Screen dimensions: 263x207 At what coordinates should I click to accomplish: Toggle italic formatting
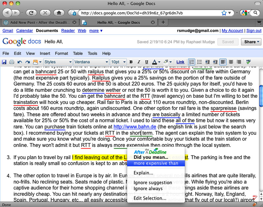coord(138,62)
